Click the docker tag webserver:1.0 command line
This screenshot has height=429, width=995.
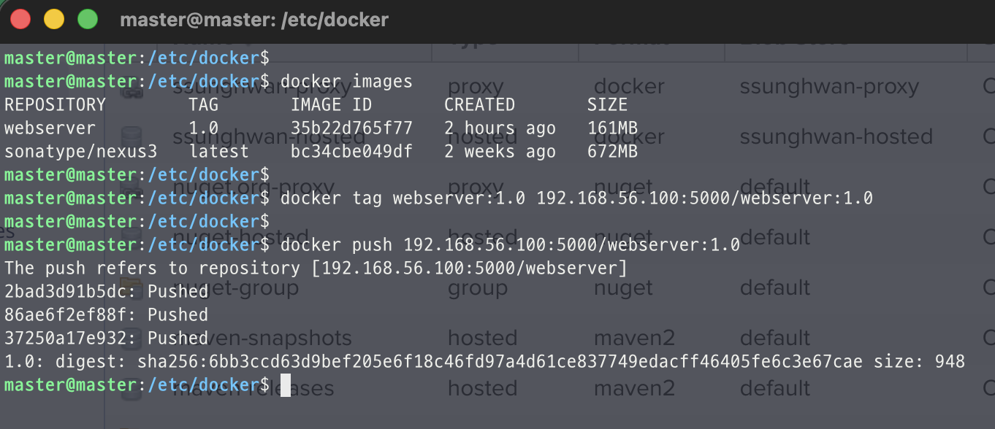tap(576, 198)
